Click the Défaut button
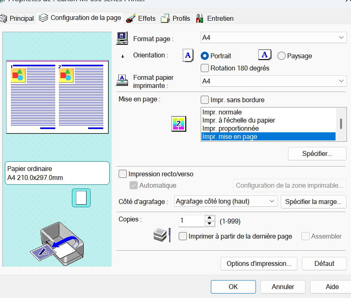The height and width of the screenshot is (298, 351). click(324, 263)
